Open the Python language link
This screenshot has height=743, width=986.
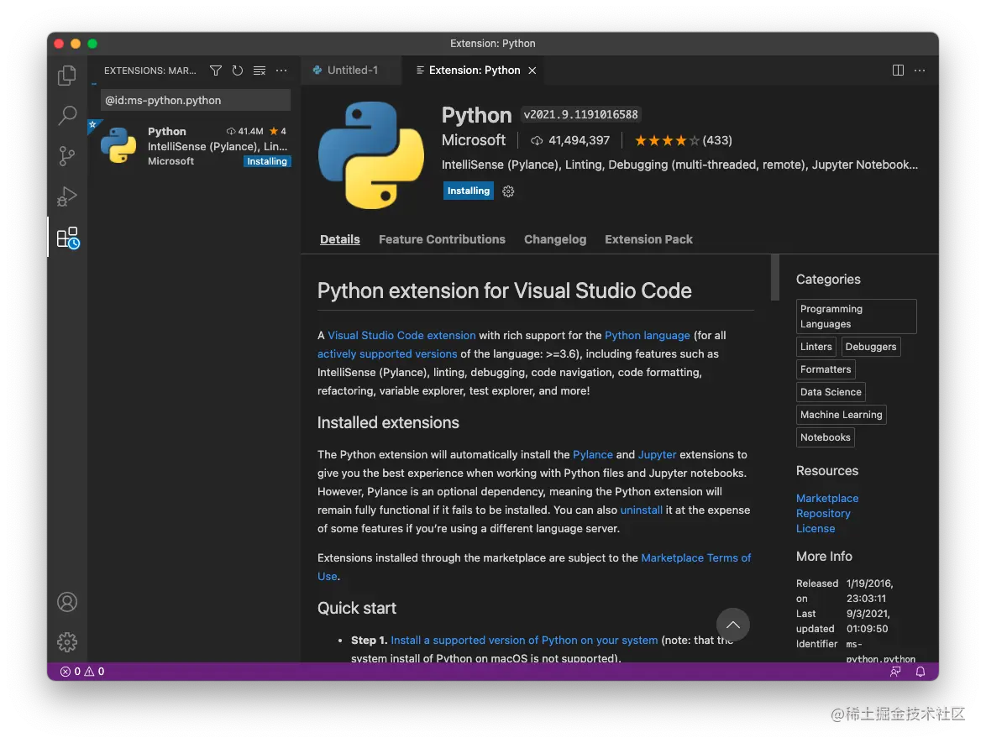click(647, 336)
